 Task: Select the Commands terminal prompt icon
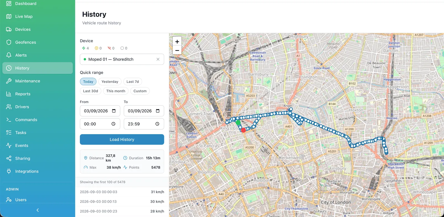click(9, 120)
